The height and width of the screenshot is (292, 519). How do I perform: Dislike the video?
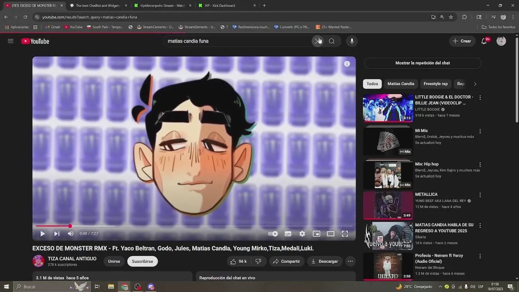click(258, 262)
